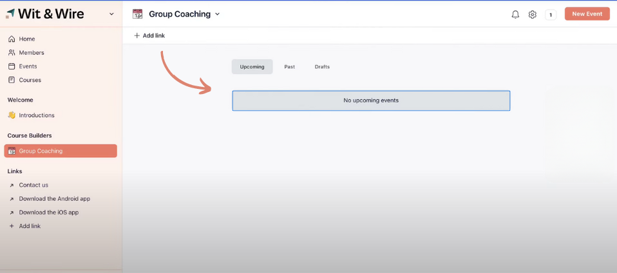Image resolution: width=617 pixels, height=273 pixels.
Task: Click the Members people icon
Action: (x=12, y=53)
